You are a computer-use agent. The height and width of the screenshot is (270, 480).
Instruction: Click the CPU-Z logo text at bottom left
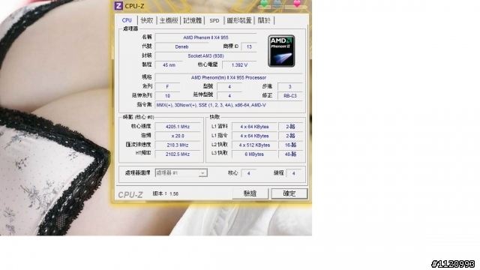click(130, 195)
